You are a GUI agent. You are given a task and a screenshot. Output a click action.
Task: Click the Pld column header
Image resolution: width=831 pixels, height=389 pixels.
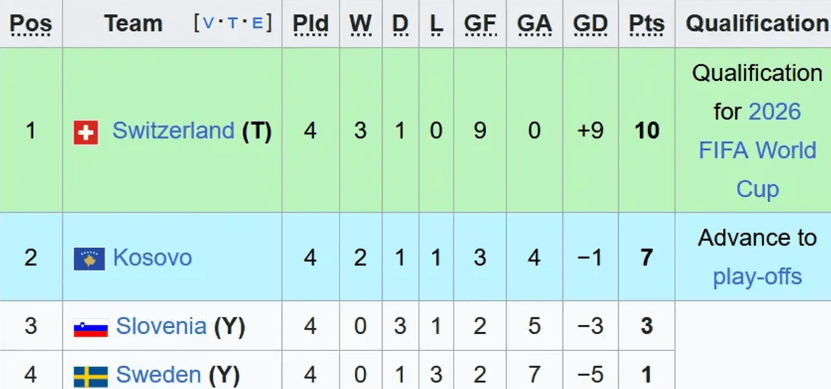pyautogui.click(x=310, y=24)
